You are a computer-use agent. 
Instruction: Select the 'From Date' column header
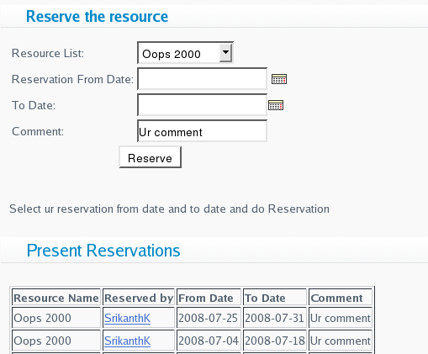pyautogui.click(x=209, y=297)
